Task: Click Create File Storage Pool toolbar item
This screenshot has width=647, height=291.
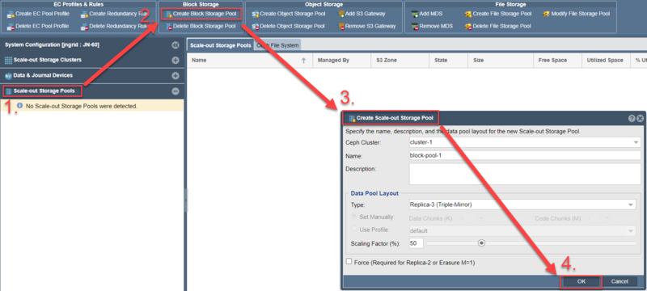Action: (x=497, y=14)
